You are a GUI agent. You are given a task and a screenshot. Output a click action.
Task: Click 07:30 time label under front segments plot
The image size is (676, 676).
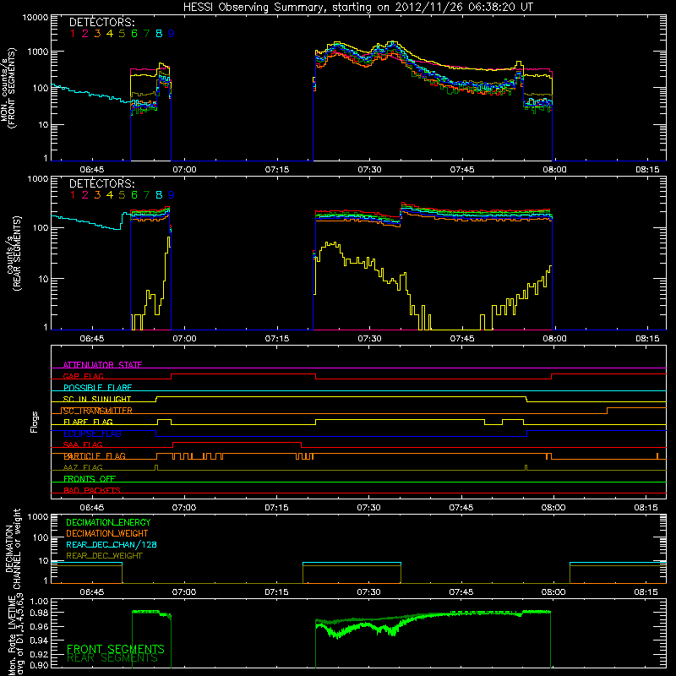click(369, 170)
